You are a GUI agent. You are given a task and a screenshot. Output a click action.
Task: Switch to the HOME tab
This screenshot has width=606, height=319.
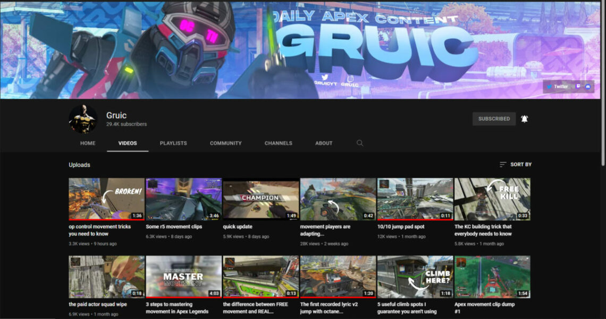tap(87, 143)
